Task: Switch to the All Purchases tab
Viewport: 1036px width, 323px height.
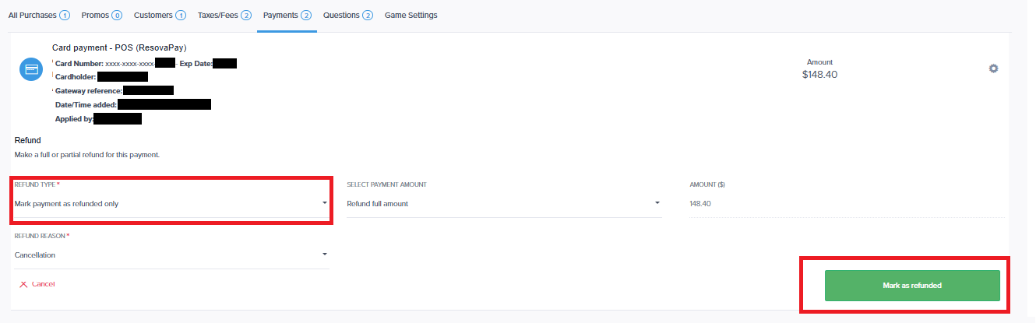Action: [x=39, y=16]
